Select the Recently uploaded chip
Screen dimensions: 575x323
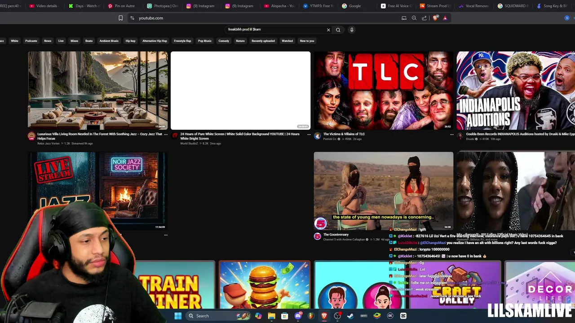tap(263, 41)
